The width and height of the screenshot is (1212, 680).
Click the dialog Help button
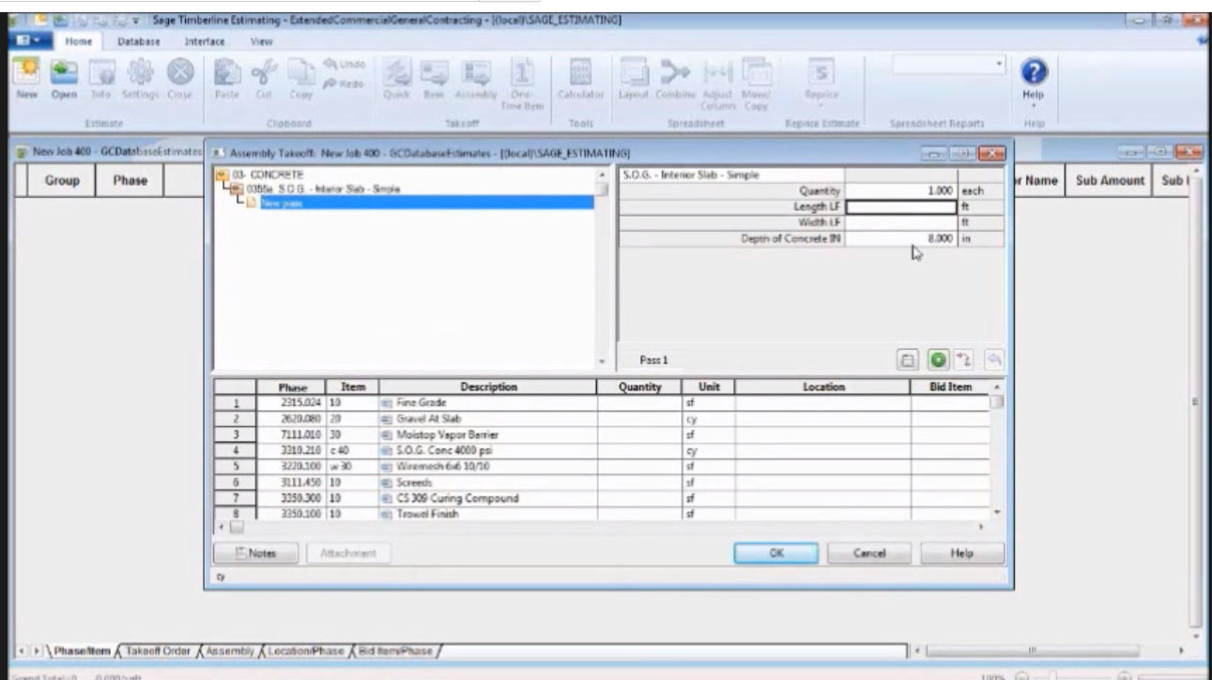pyautogui.click(x=962, y=553)
